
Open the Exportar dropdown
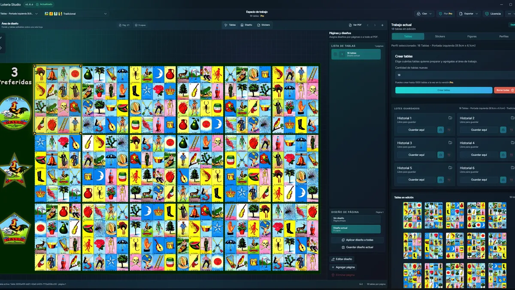[469, 14]
